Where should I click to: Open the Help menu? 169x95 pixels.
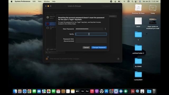coord(54,1)
